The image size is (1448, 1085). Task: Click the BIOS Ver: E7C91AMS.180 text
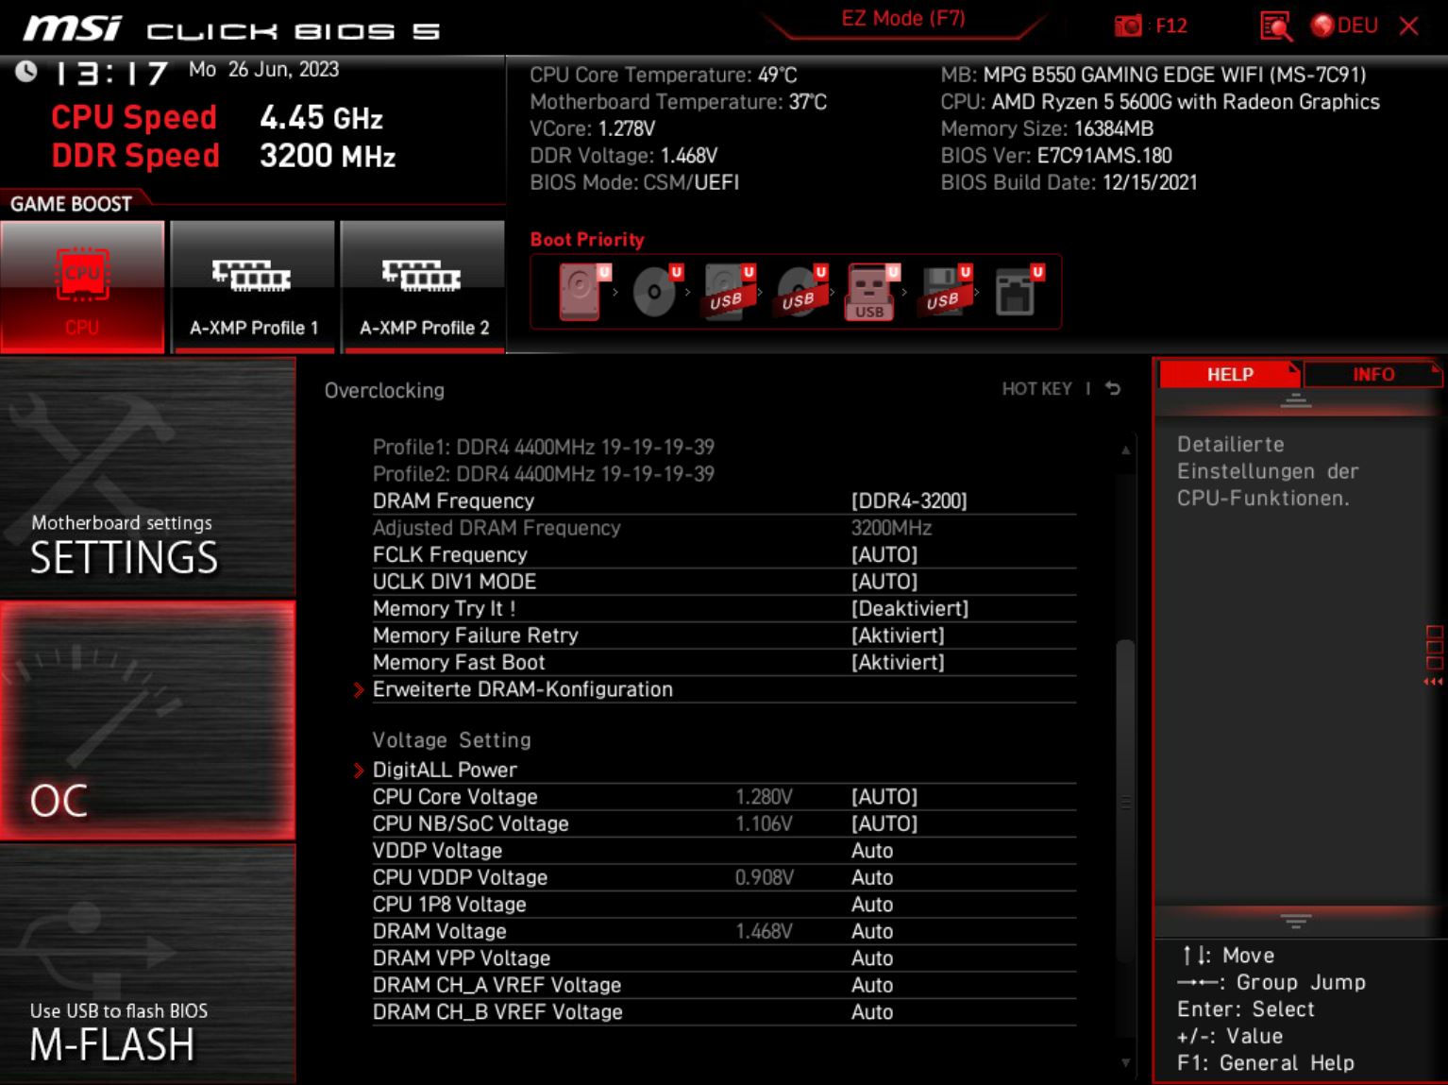pos(1056,156)
